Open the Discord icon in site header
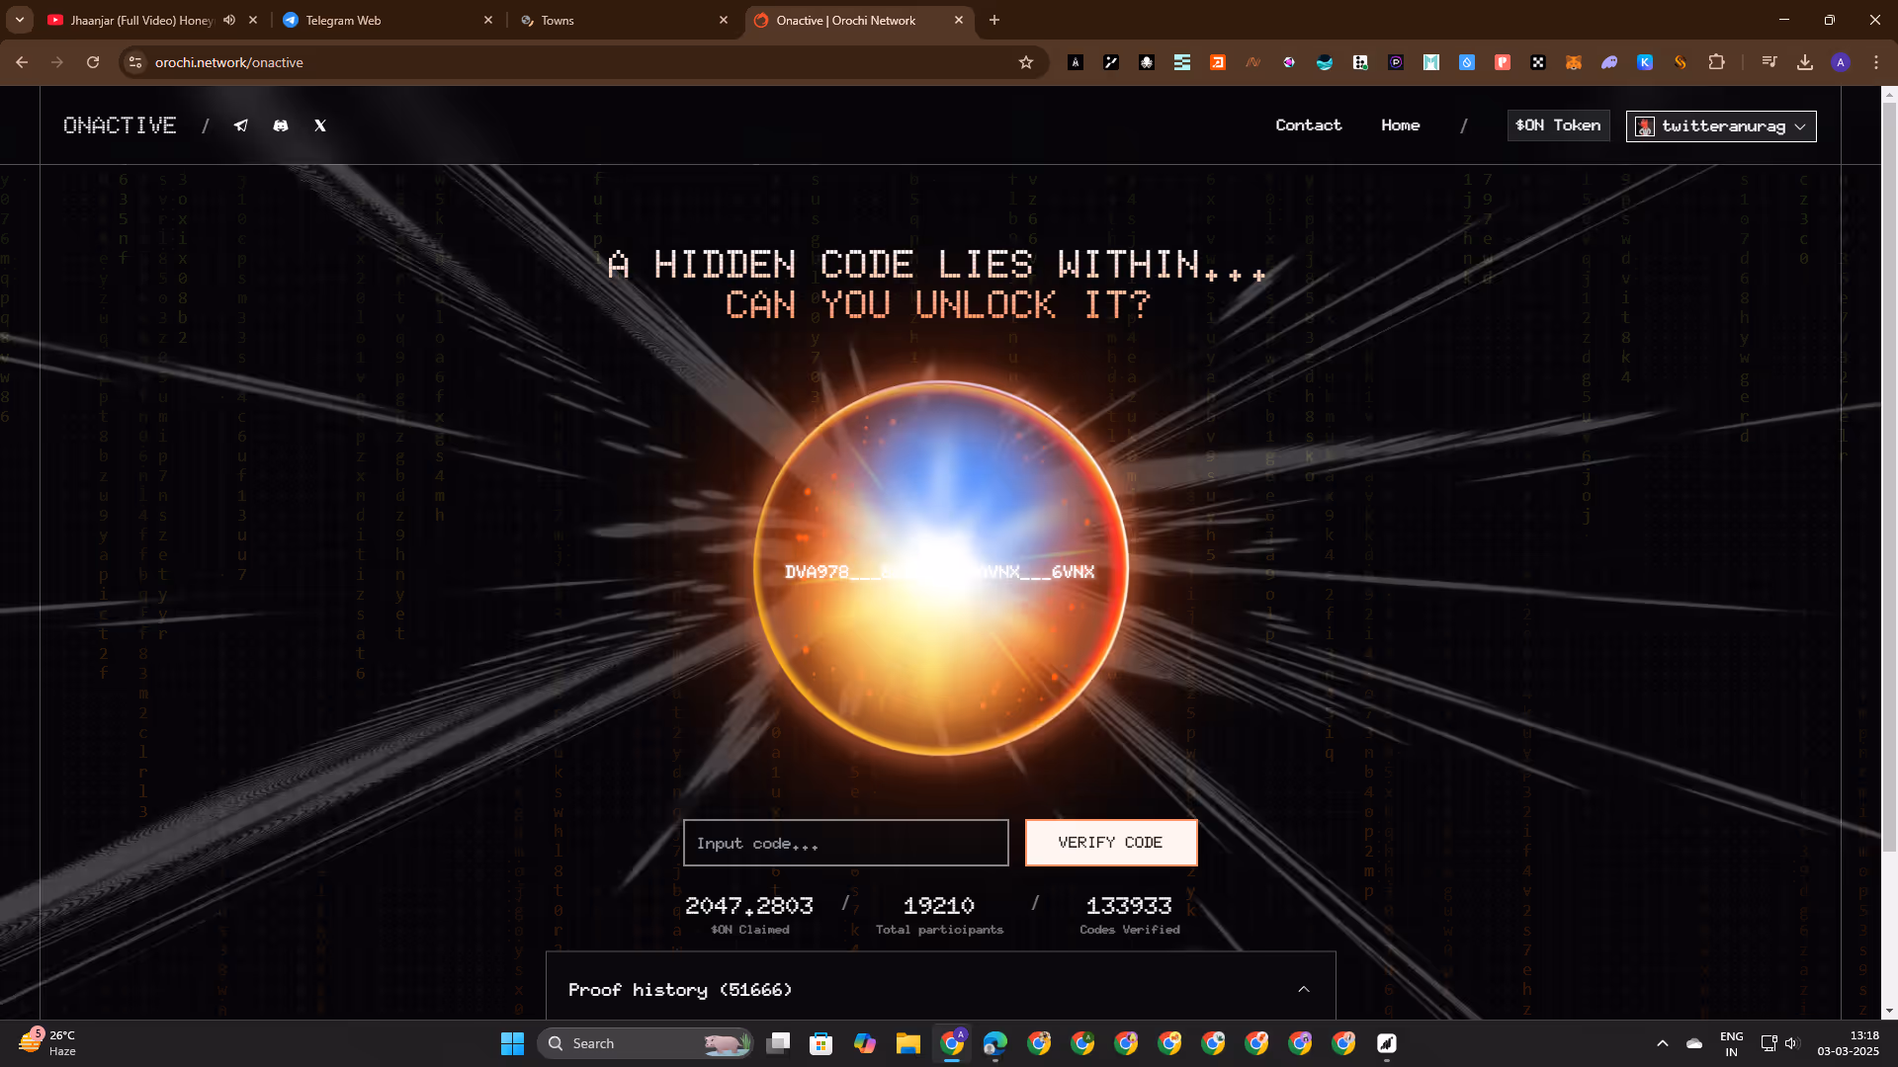 [x=281, y=125]
